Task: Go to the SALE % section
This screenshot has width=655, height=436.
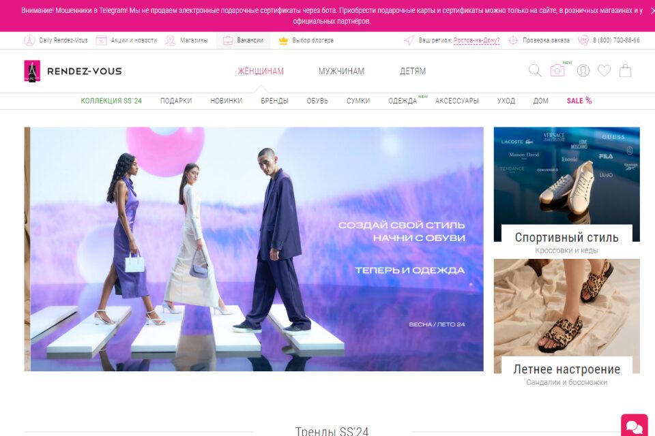Action: (x=579, y=101)
